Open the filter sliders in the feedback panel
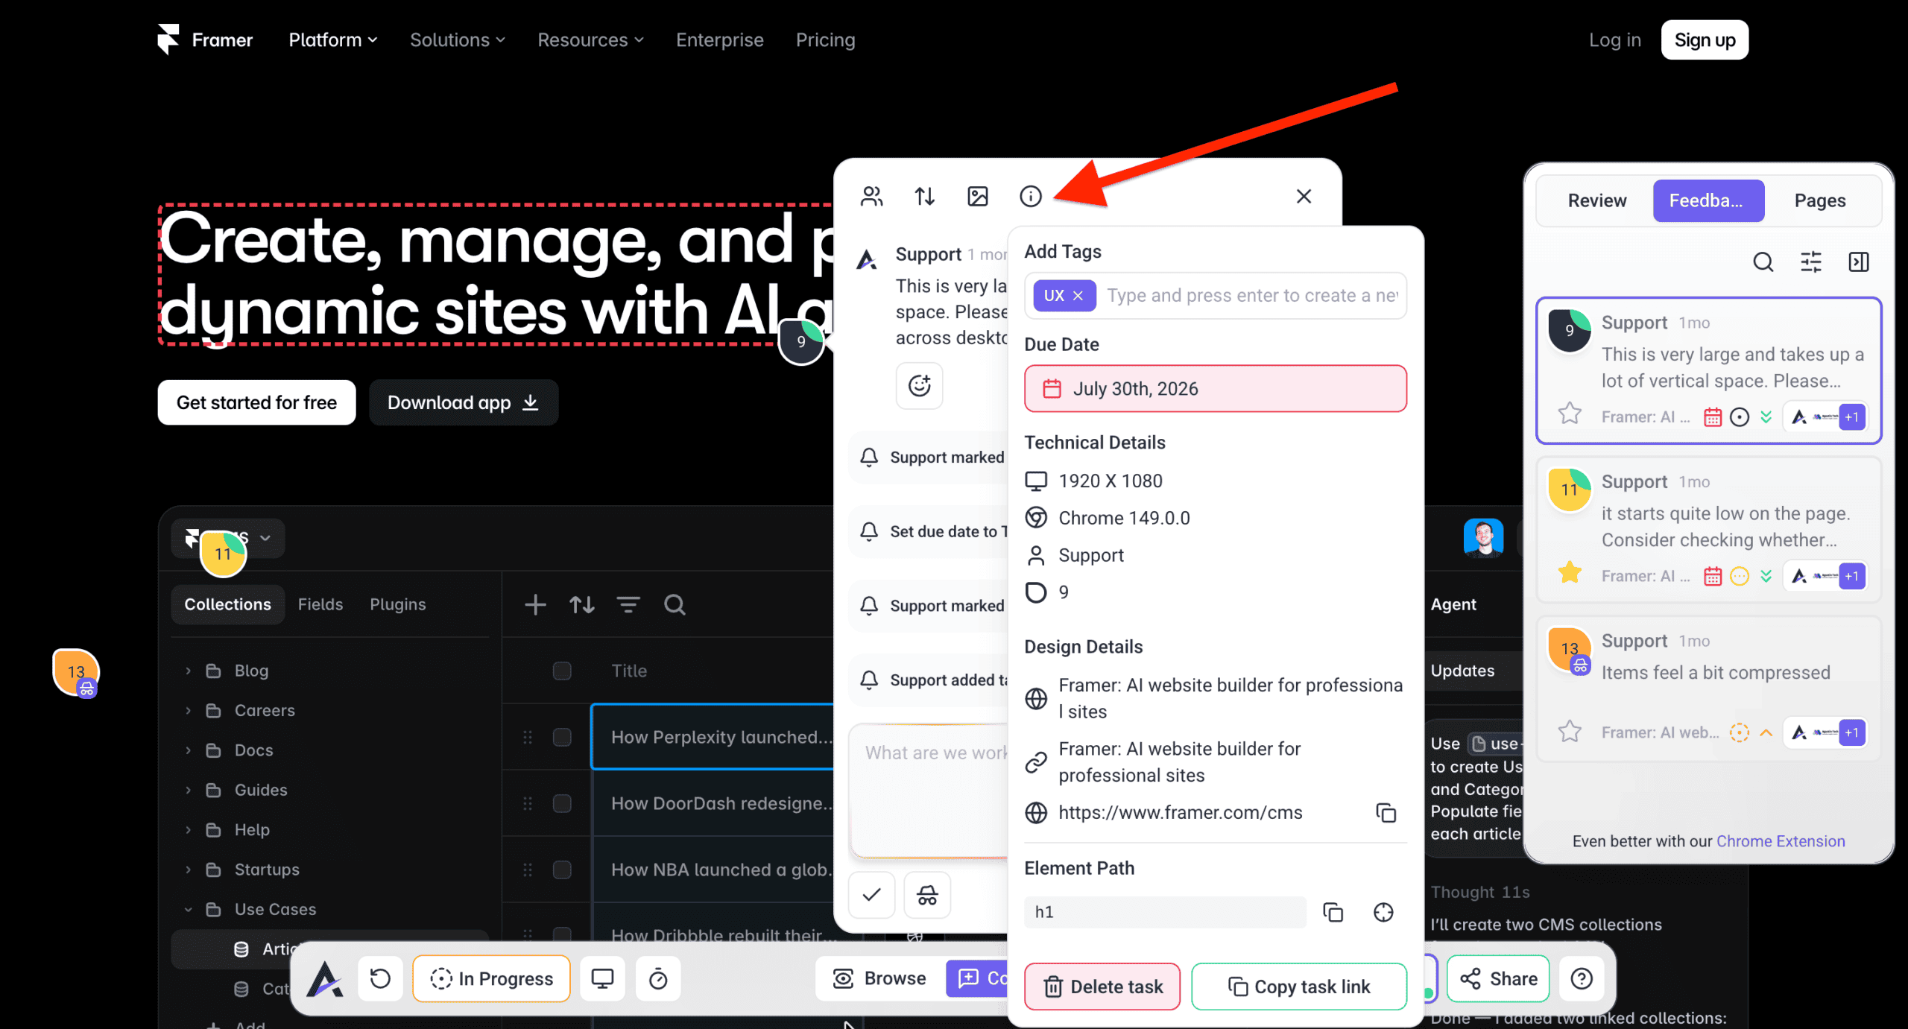 (x=1811, y=262)
